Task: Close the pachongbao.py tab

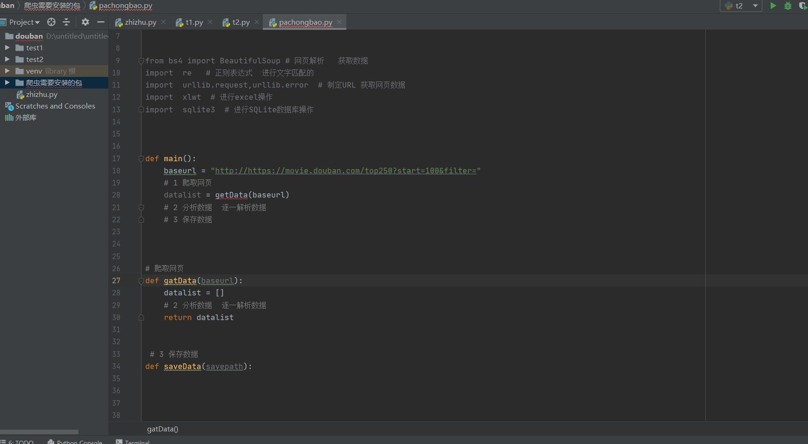Action: coord(339,22)
